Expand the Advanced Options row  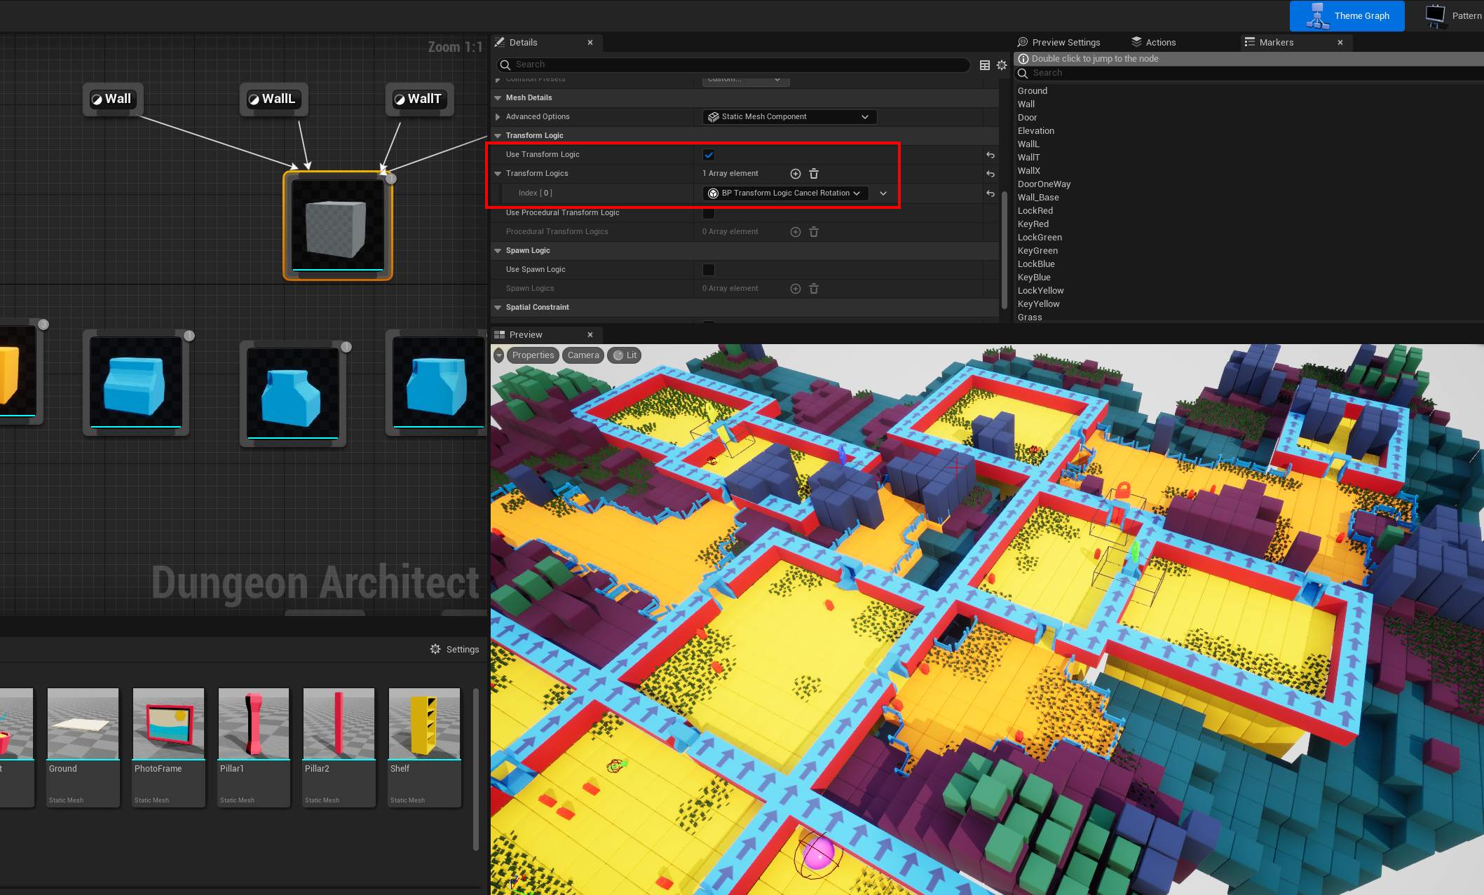(498, 117)
